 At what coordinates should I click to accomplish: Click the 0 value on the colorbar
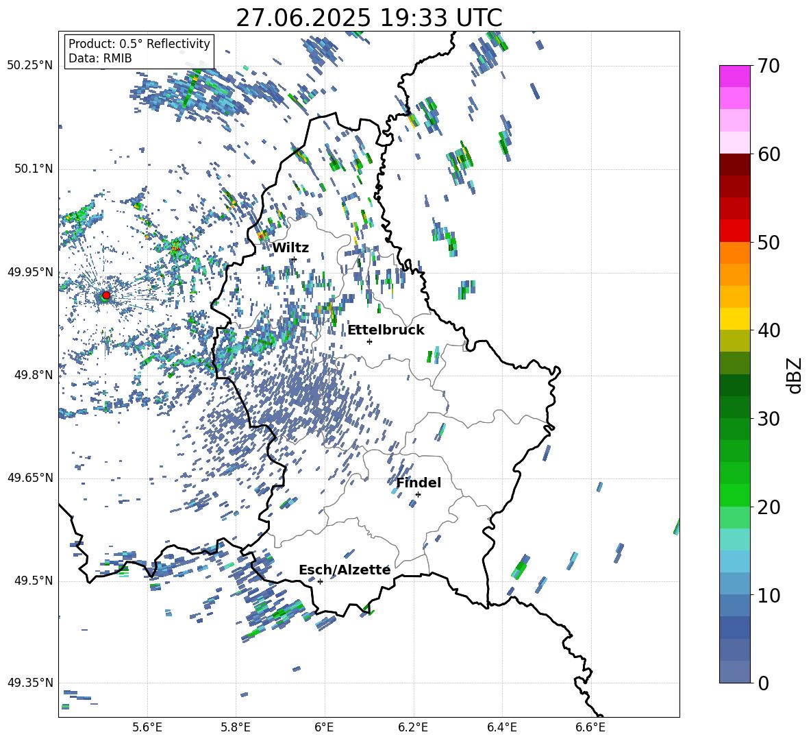pyautogui.click(x=763, y=683)
